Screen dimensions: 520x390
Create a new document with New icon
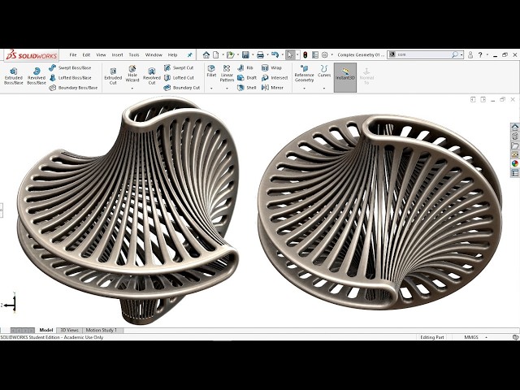[x=216, y=54]
